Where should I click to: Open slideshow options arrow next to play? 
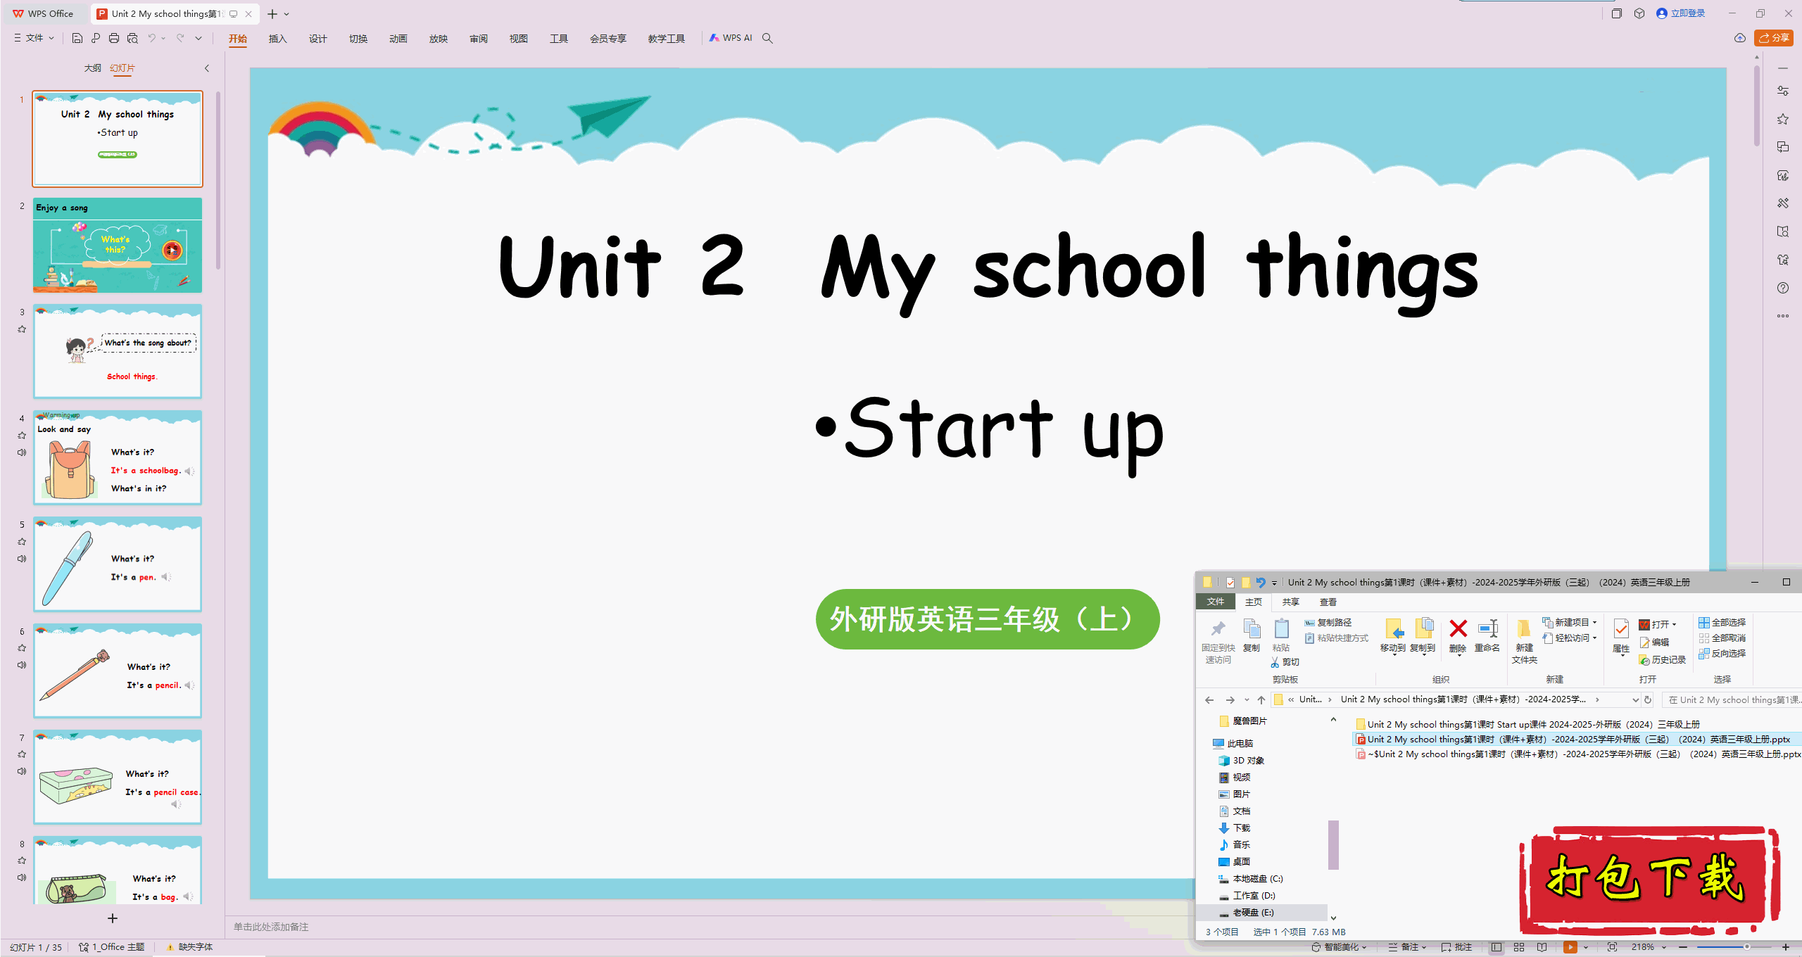tap(1587, 947)
